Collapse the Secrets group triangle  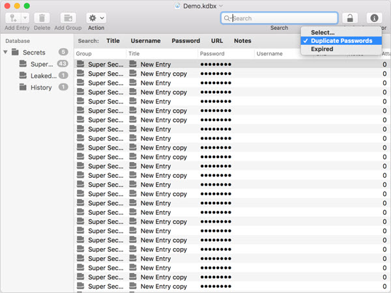[5, 52]
